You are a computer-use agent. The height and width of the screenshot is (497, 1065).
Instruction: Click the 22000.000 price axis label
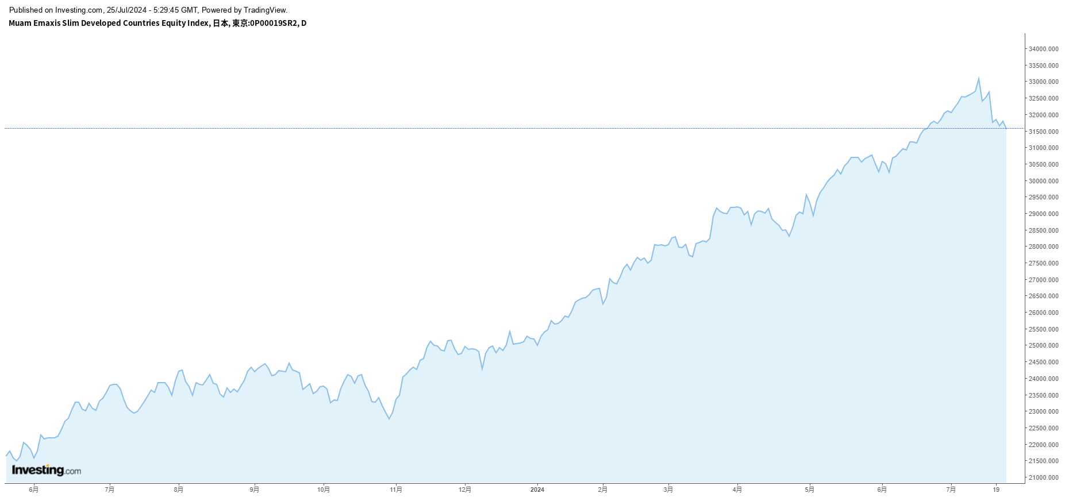[1043, 445]
